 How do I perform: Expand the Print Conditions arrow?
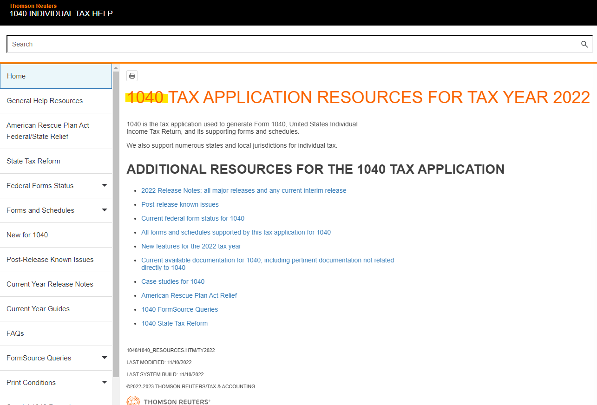pos(105,383)
